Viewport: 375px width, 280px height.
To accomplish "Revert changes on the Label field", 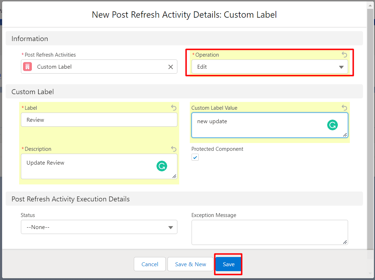I will point(174,108).
